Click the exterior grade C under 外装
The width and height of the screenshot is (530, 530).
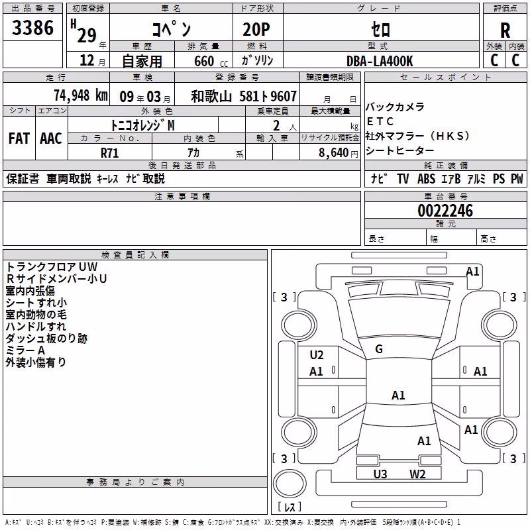494,60
